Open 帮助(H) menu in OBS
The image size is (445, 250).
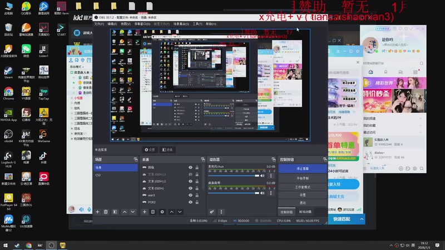tap(211, 24)
